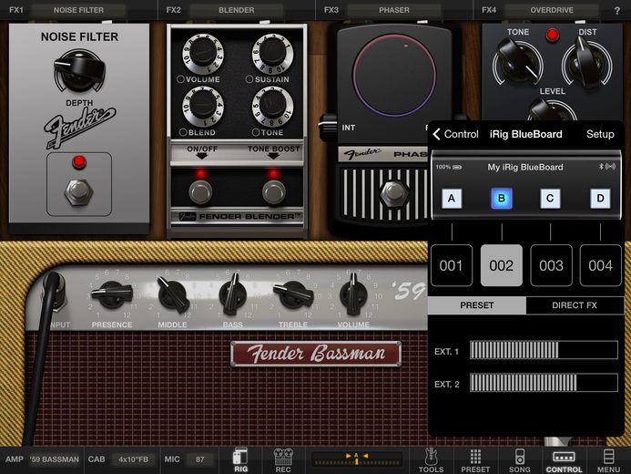This screenshot has height=474, width=631.
Task: Click the Blender SUSTAIN knob
Action: coord(272,54)
